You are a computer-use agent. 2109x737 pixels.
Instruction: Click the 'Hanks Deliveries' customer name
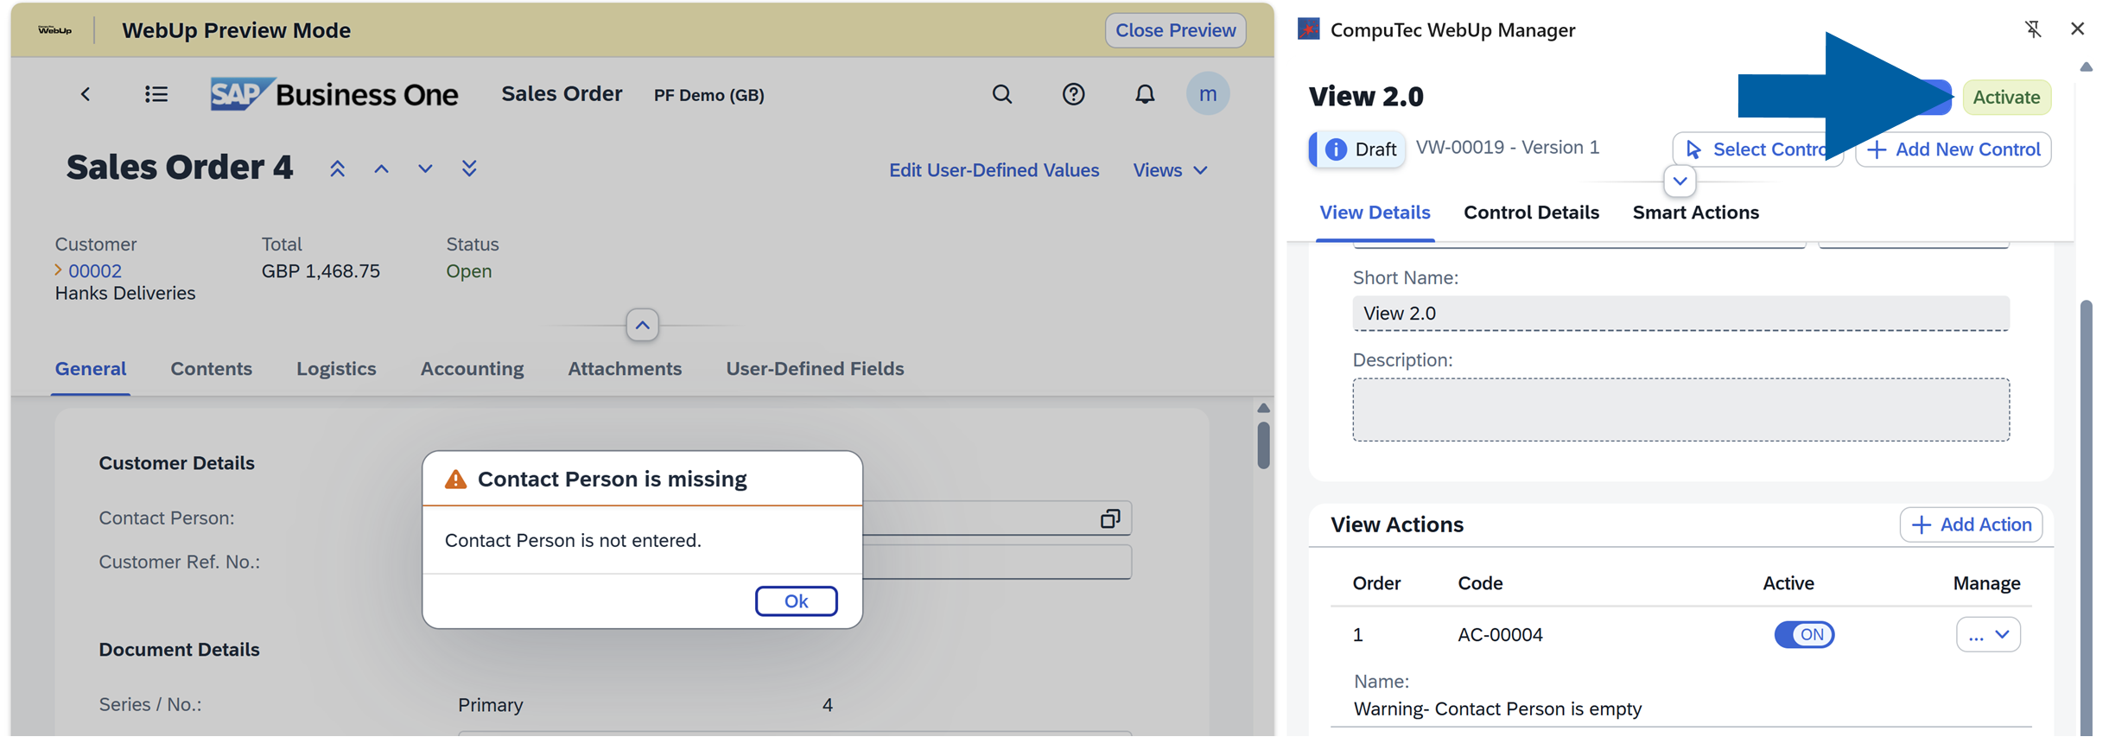[125, 294]
